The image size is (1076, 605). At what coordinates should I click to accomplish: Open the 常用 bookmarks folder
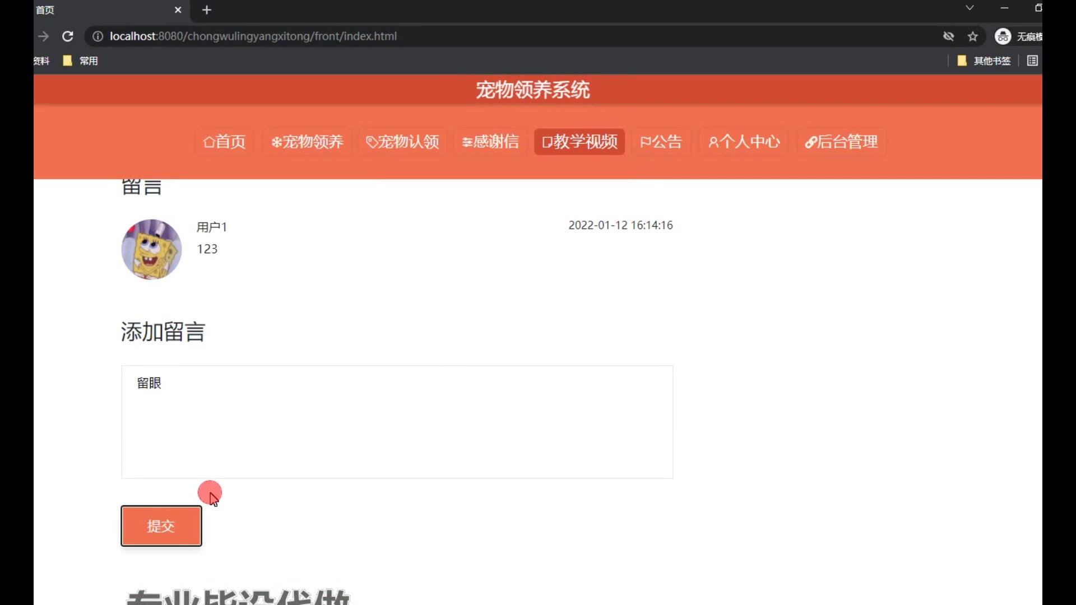coord(81,61)
